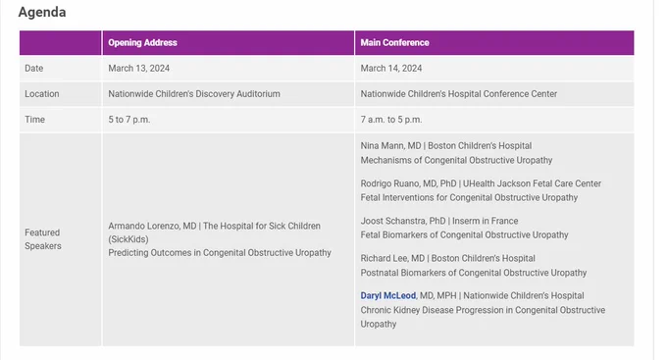Click Nationwide Children's Discovery Auditorium text

click(x=194, y=93)
